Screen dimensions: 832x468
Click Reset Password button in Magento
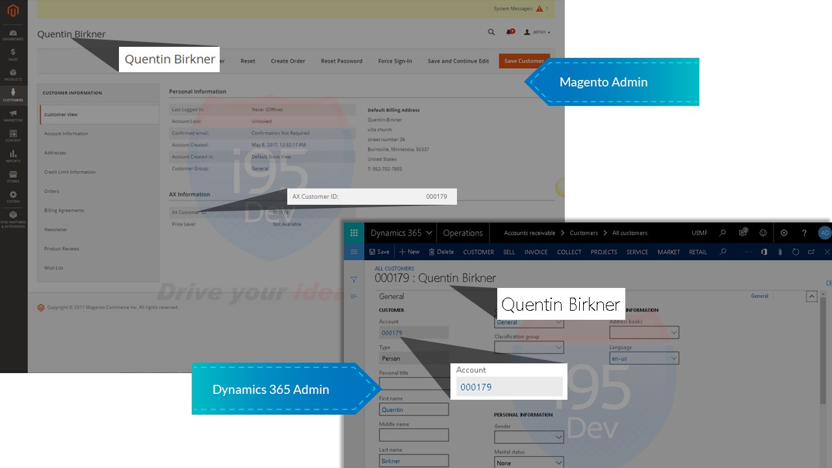[341, 61]
